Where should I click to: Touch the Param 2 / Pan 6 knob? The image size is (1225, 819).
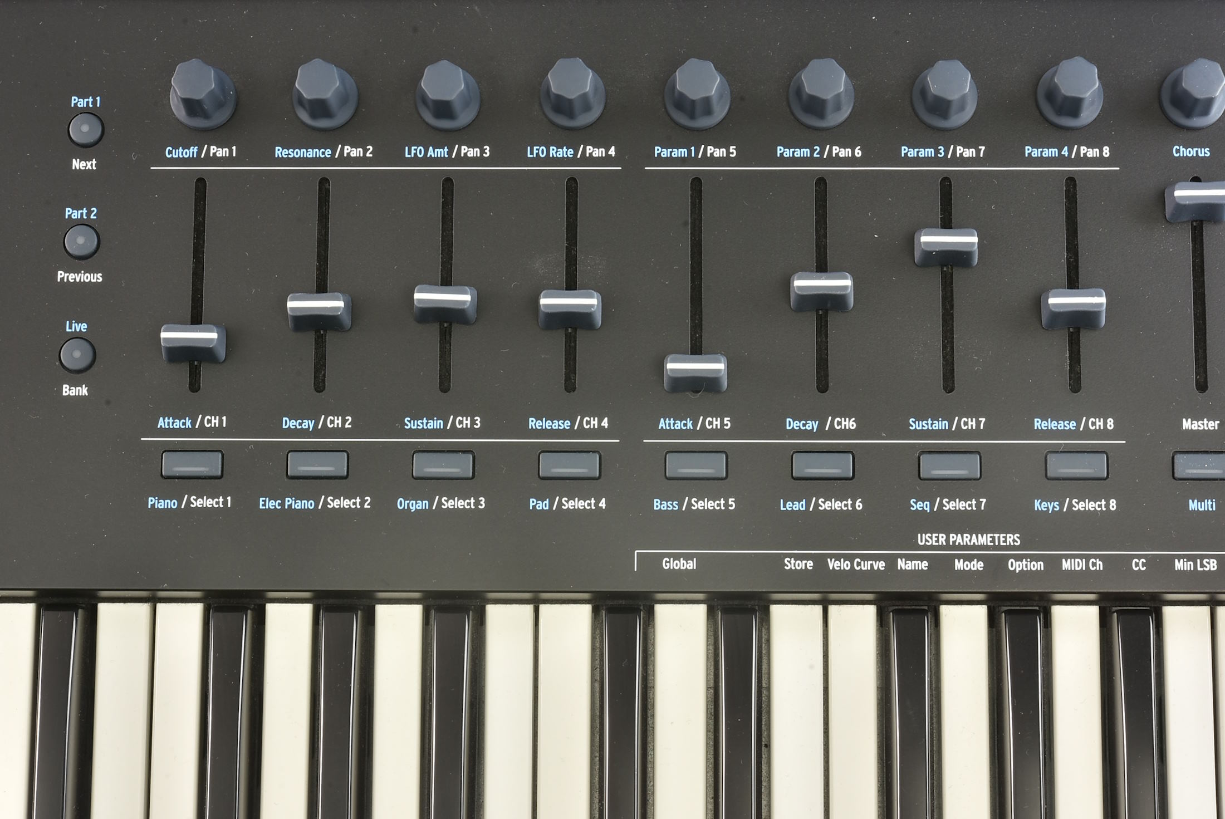[821, 94]
